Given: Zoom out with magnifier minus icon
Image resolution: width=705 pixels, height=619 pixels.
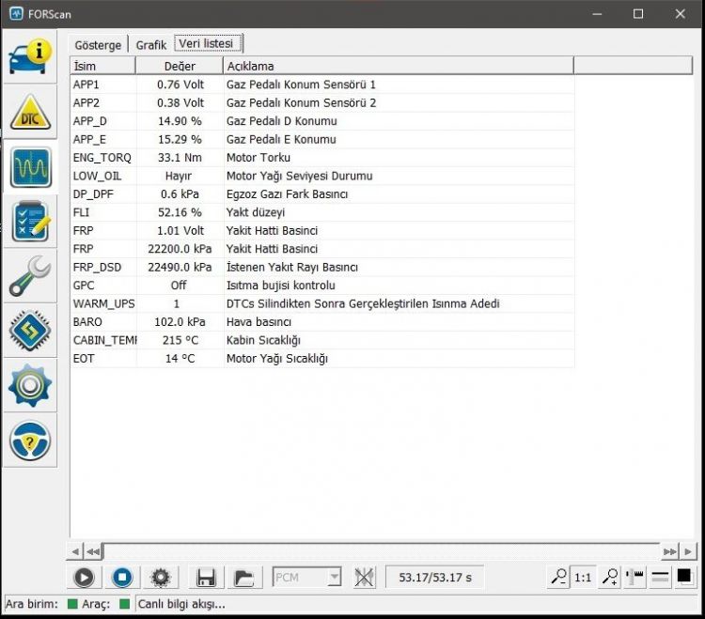Looking at the screenshot, I should [559, 577].
